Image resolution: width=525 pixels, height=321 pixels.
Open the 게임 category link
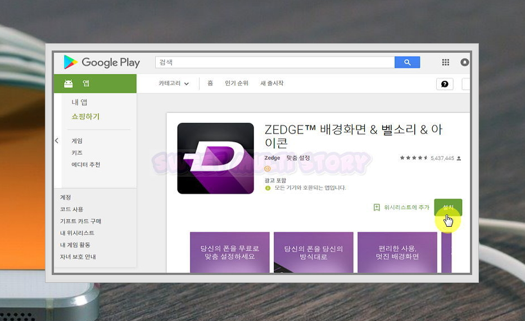[77, 141]
